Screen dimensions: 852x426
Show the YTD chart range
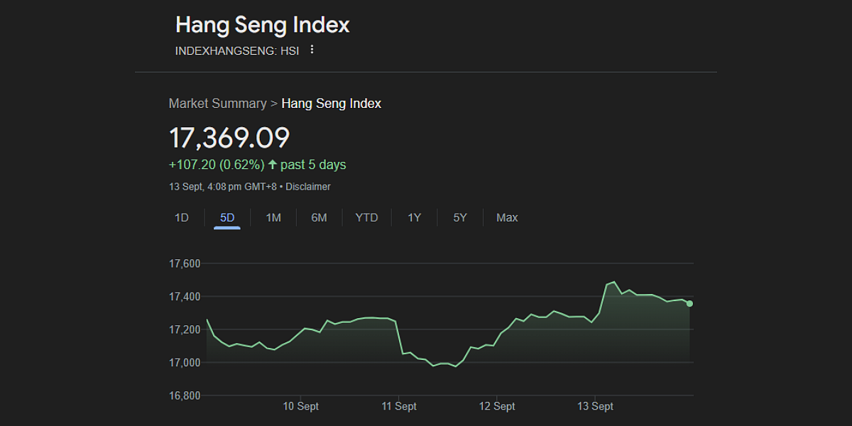click(366, 217)
